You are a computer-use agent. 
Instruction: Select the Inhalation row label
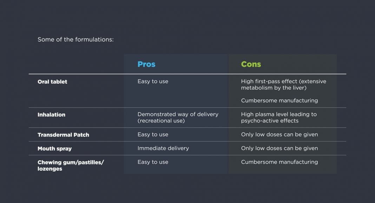click(x=51, y=114)
